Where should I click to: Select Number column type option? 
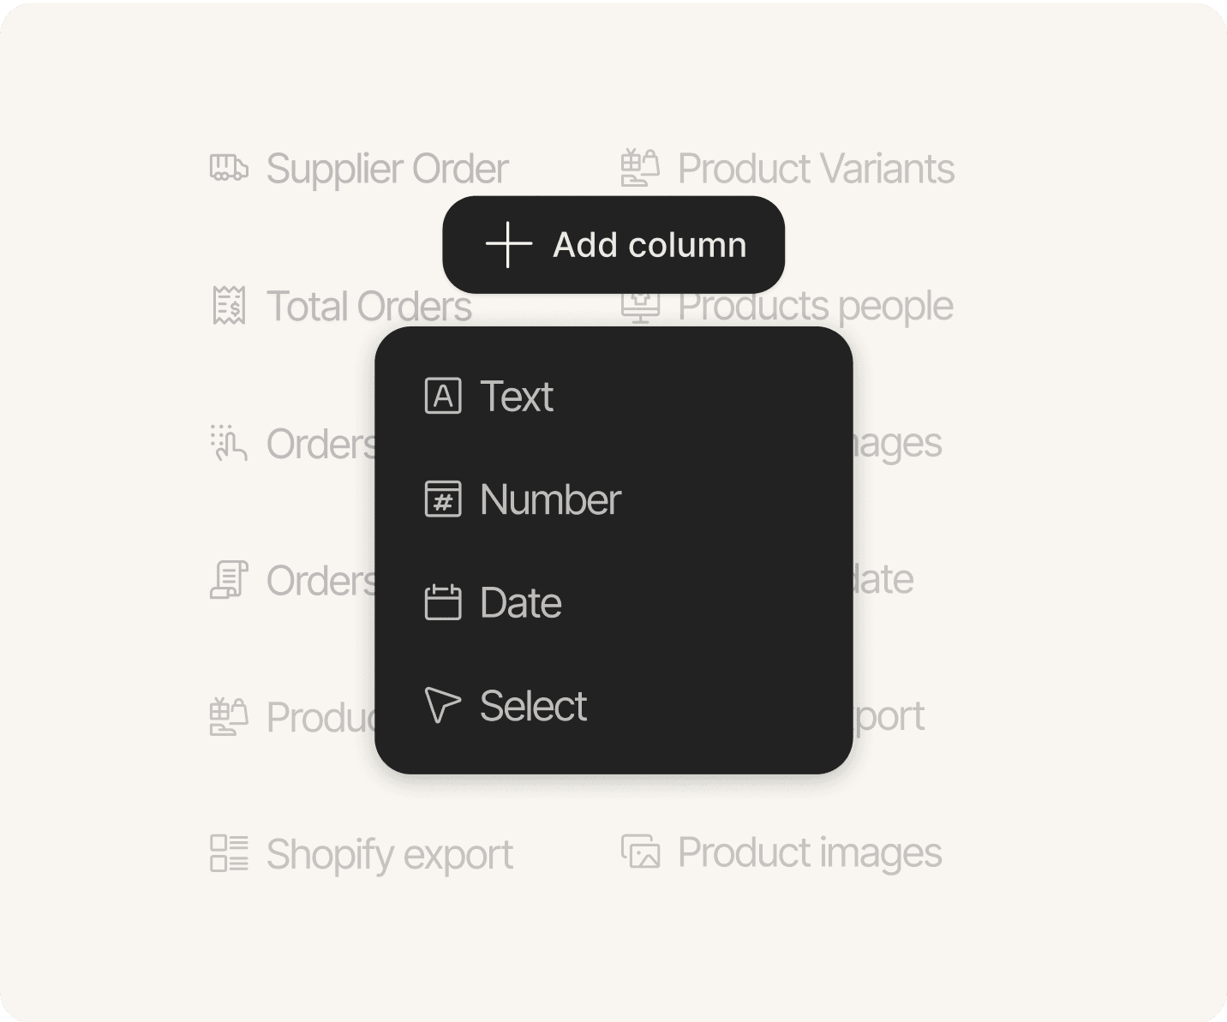tap(550, 499)
